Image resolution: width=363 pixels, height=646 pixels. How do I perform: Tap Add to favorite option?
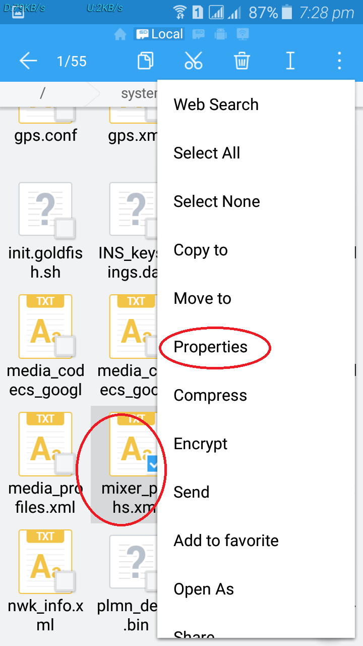coord(226,541)
